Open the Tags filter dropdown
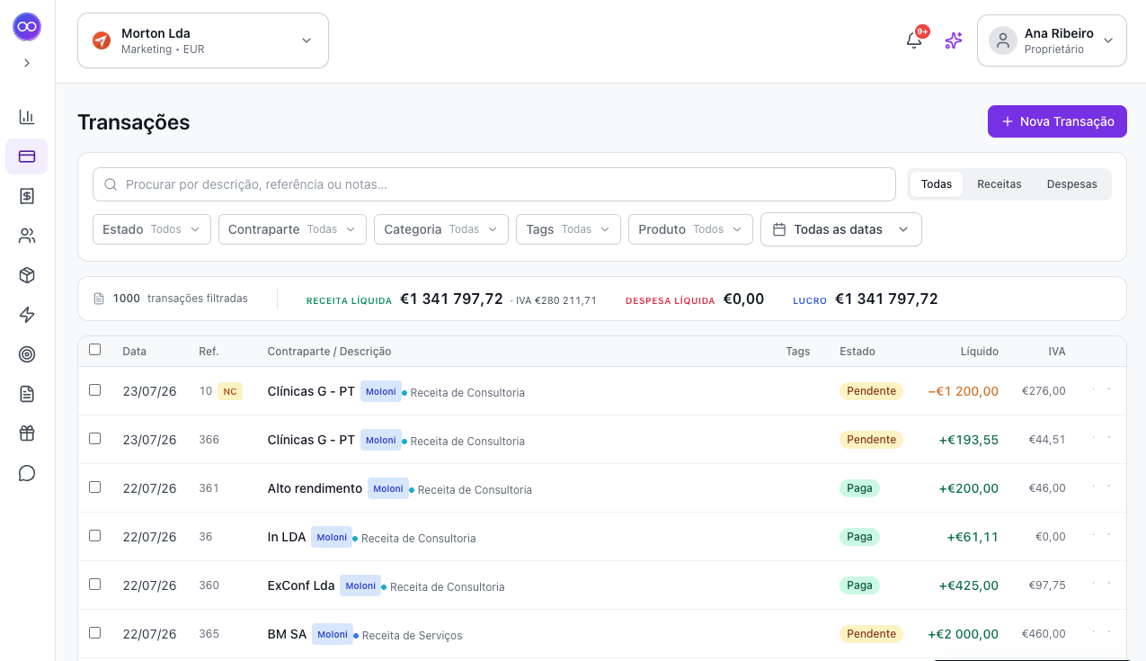Screen dimensions: 1146x661 point(568,229)
